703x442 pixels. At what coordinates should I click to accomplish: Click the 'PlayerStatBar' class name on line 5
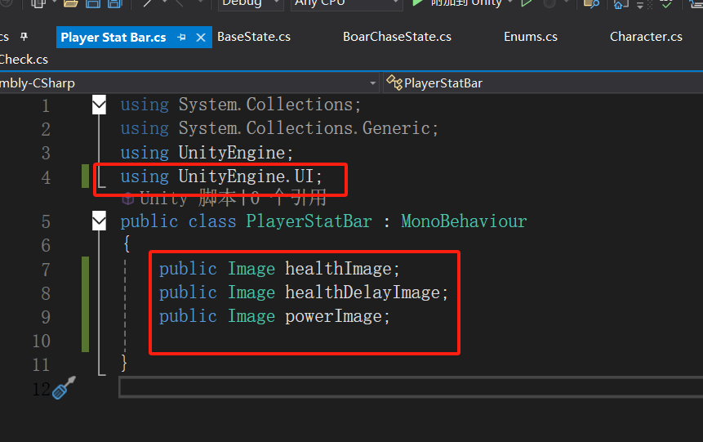pyautogui.click(x=309, y=221)
